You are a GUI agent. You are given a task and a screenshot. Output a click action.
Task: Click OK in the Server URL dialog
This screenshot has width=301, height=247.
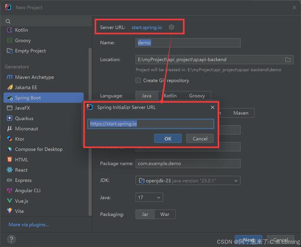point(168,139)
